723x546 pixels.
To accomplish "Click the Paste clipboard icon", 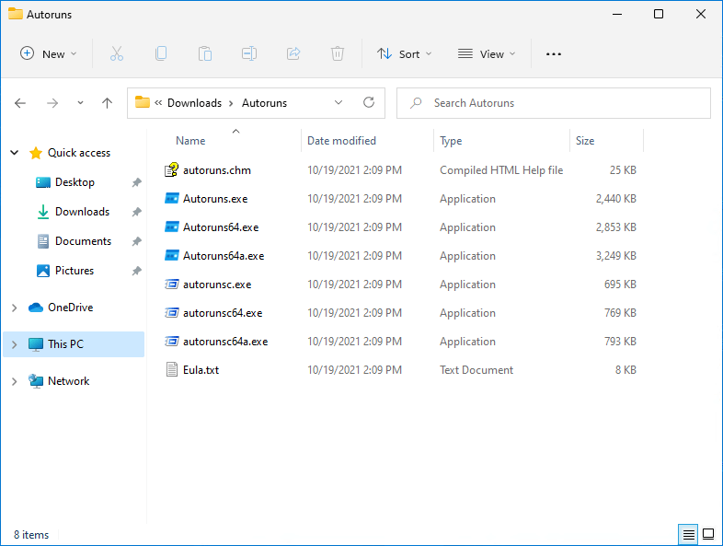I will tap(205, 54).
